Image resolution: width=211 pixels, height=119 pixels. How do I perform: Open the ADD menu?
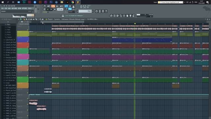point(9,8)
